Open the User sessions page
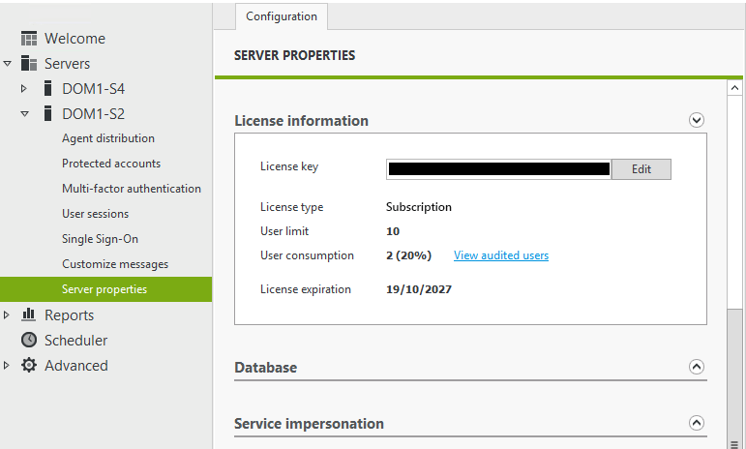 click(x=95, y=214)
